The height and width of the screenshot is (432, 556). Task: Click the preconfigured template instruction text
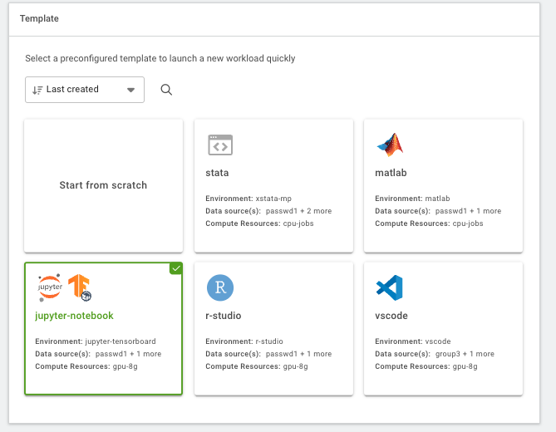pyautogui.click(x=160, y=58)
